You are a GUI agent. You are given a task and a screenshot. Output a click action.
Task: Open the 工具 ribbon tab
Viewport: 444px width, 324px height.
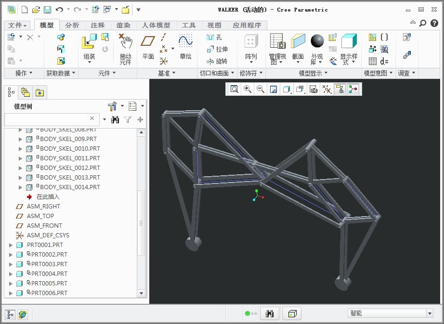click(189, 25)
